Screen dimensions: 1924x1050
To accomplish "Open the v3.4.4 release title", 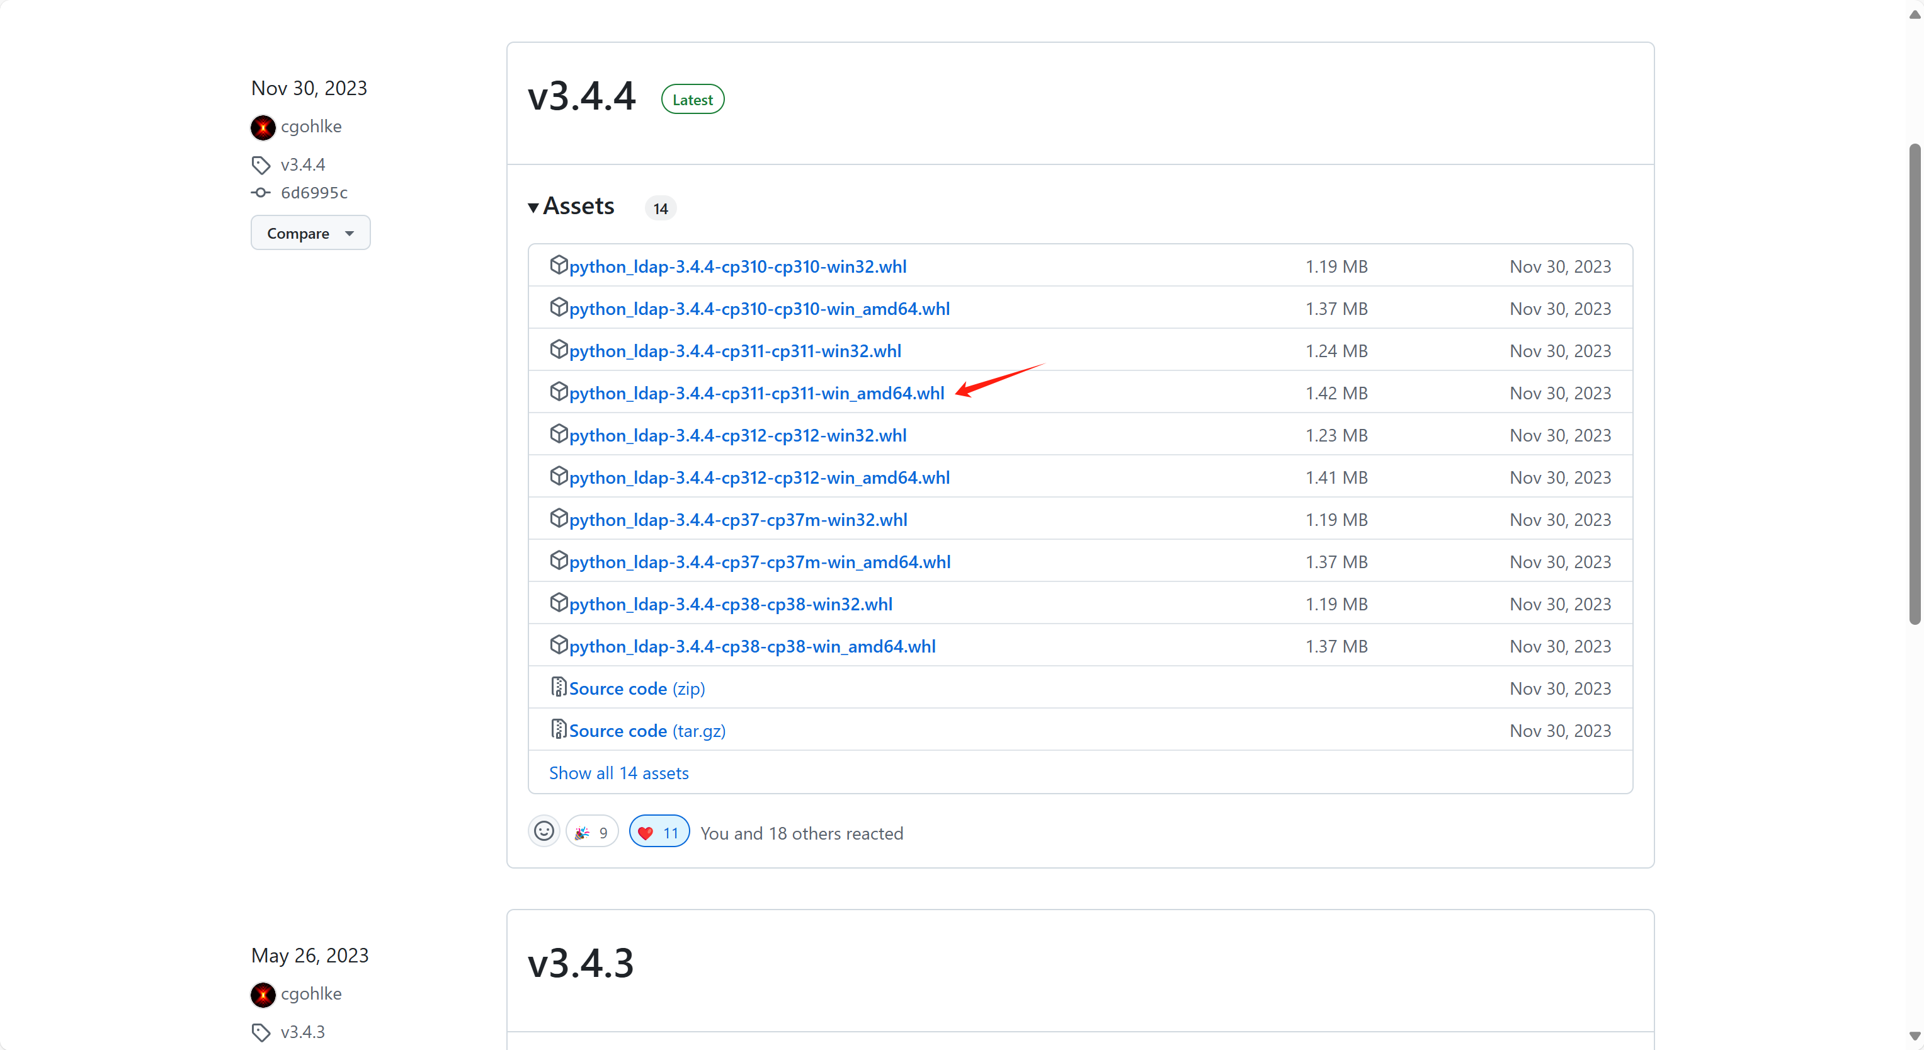I will pos(581,97).
